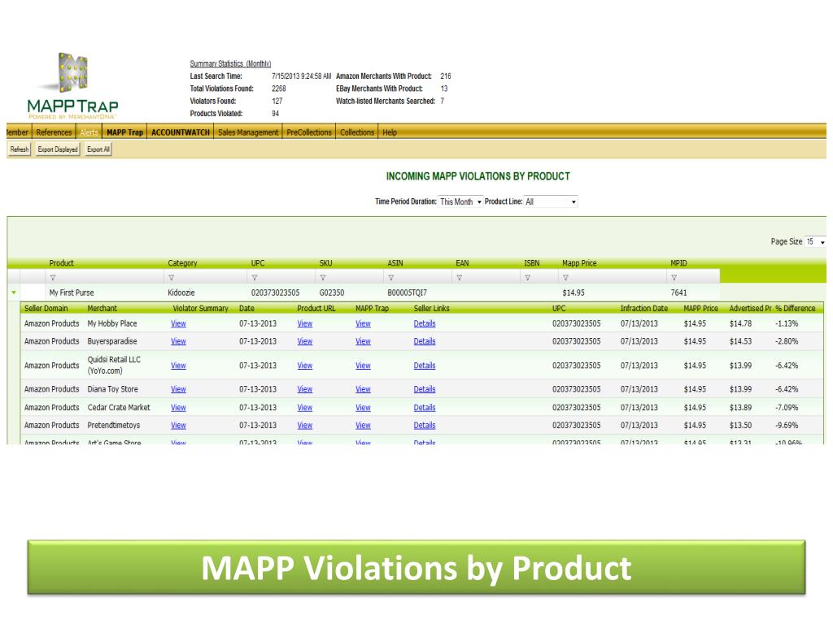Click the MPID column filter icon

[674, 278]
